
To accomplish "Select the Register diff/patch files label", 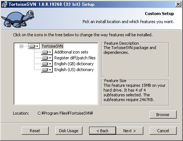I will [75, 58].
